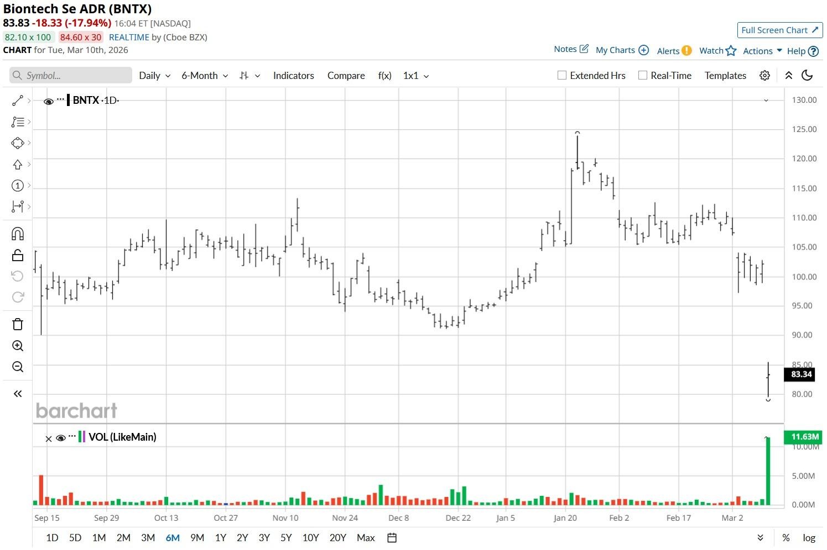The image size is (827, 550).
Task: Toggle volume indicator visibility eye
Action: (x=61, y=438)
